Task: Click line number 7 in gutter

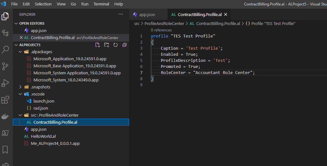Action: (141, 72)
